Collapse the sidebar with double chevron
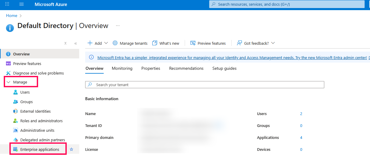Viewport: 370px width, 155px height. click(76, 43)
